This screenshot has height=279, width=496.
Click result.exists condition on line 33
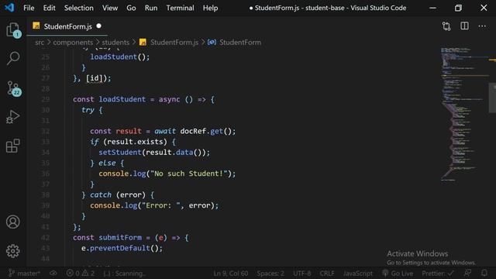click(137, 142)
